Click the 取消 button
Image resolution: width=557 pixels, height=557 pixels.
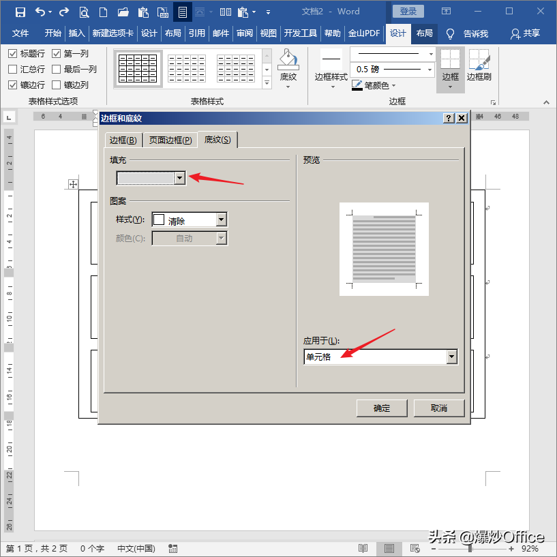pyautogui.click(x=439, y=408)
